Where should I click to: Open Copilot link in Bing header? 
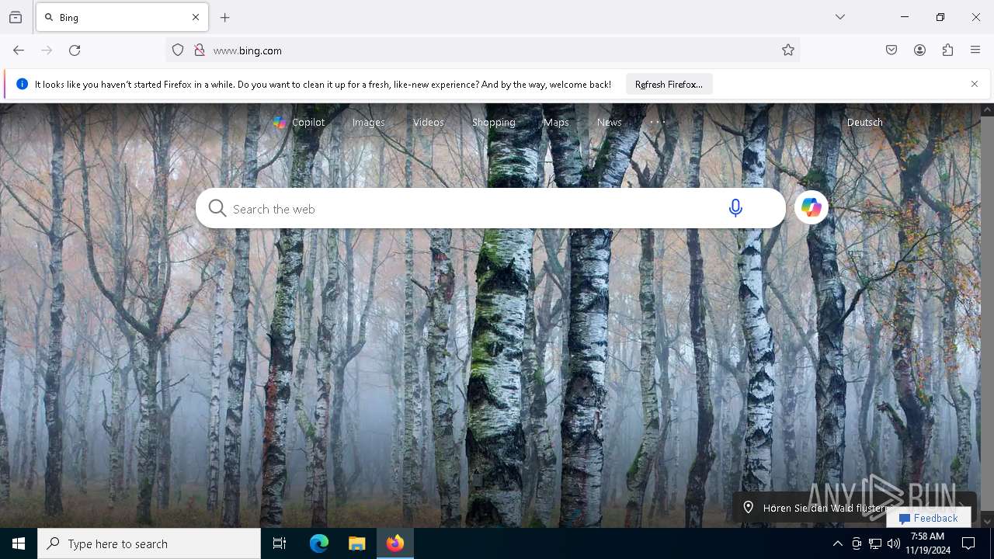click(x=299, y=122)
